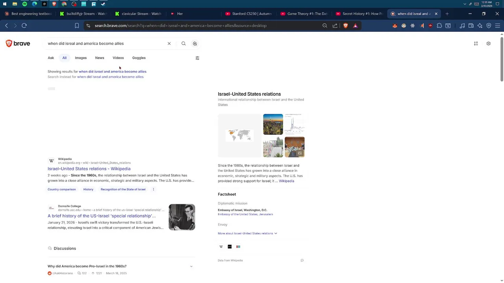Image resolution: width=504 pixels, height=283 pixels.
Task: Open the Brave playlist music-note icon
Action: tap(462, 26)
